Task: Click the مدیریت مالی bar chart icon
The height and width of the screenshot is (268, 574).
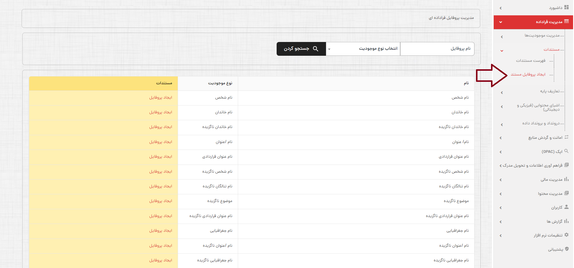Action: 566,179
